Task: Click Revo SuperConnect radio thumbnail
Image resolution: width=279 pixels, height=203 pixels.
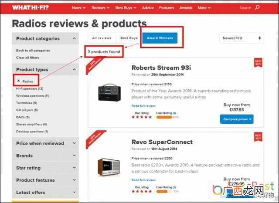Action: [x=109, y=167]
